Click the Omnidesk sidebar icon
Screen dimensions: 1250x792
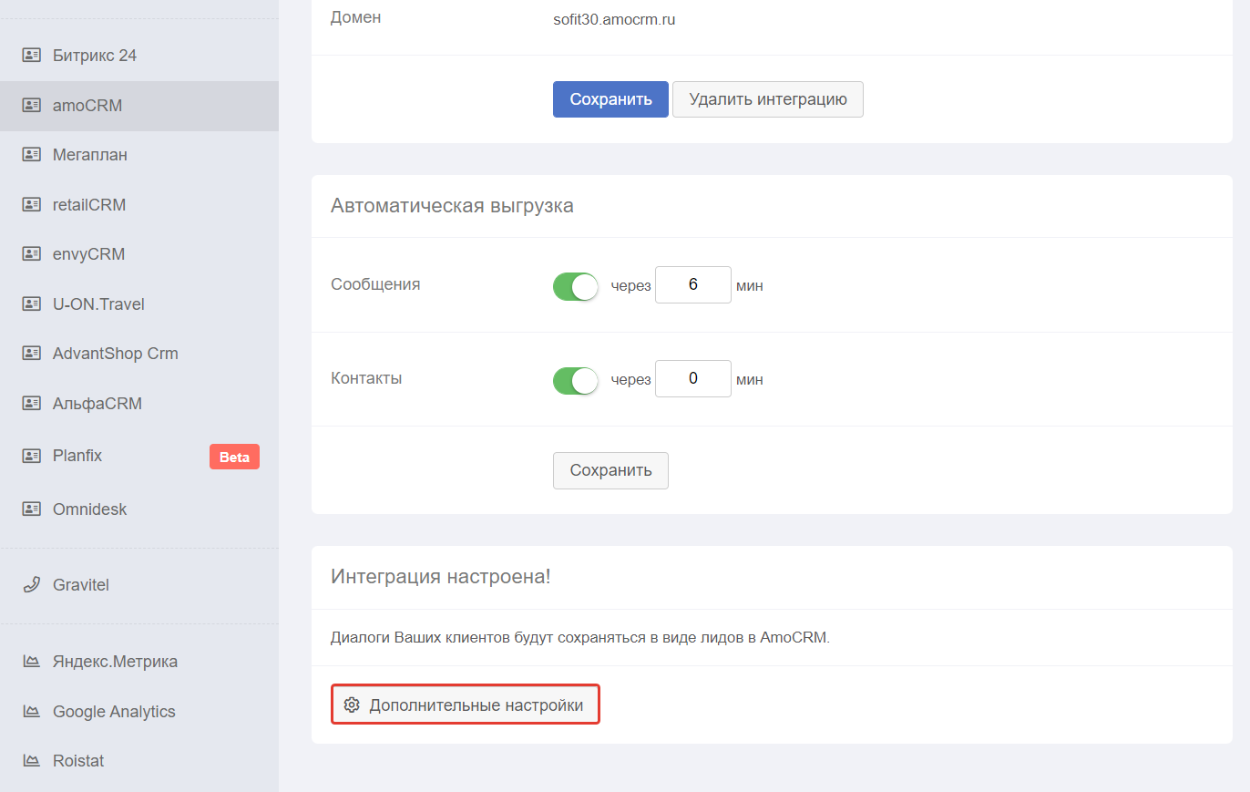(x=32, y=509)
